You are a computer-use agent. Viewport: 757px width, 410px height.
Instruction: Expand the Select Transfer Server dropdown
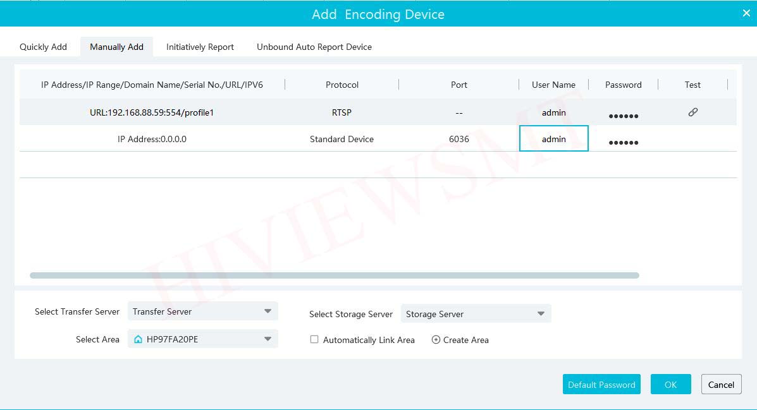tap(268, 311)
